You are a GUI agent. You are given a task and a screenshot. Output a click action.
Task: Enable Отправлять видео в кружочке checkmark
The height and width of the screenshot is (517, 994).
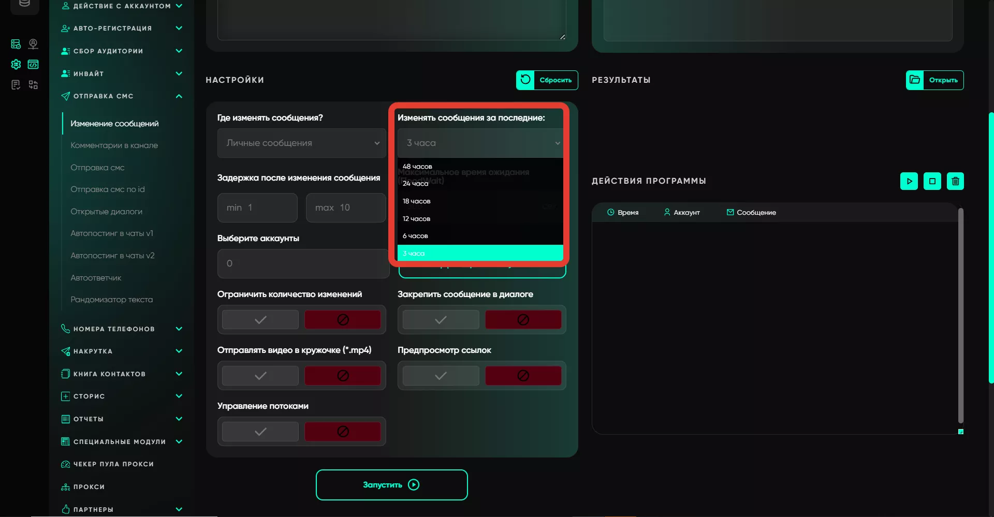click(x=260, y=376)
